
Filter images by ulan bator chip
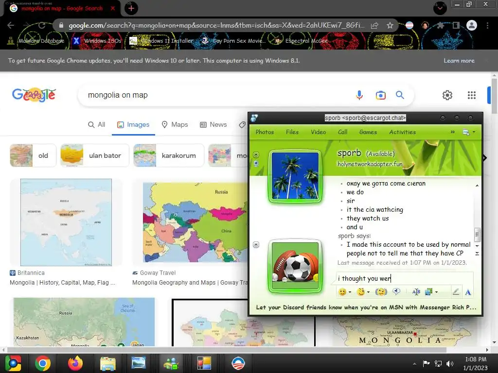click(x=95, y=155)
